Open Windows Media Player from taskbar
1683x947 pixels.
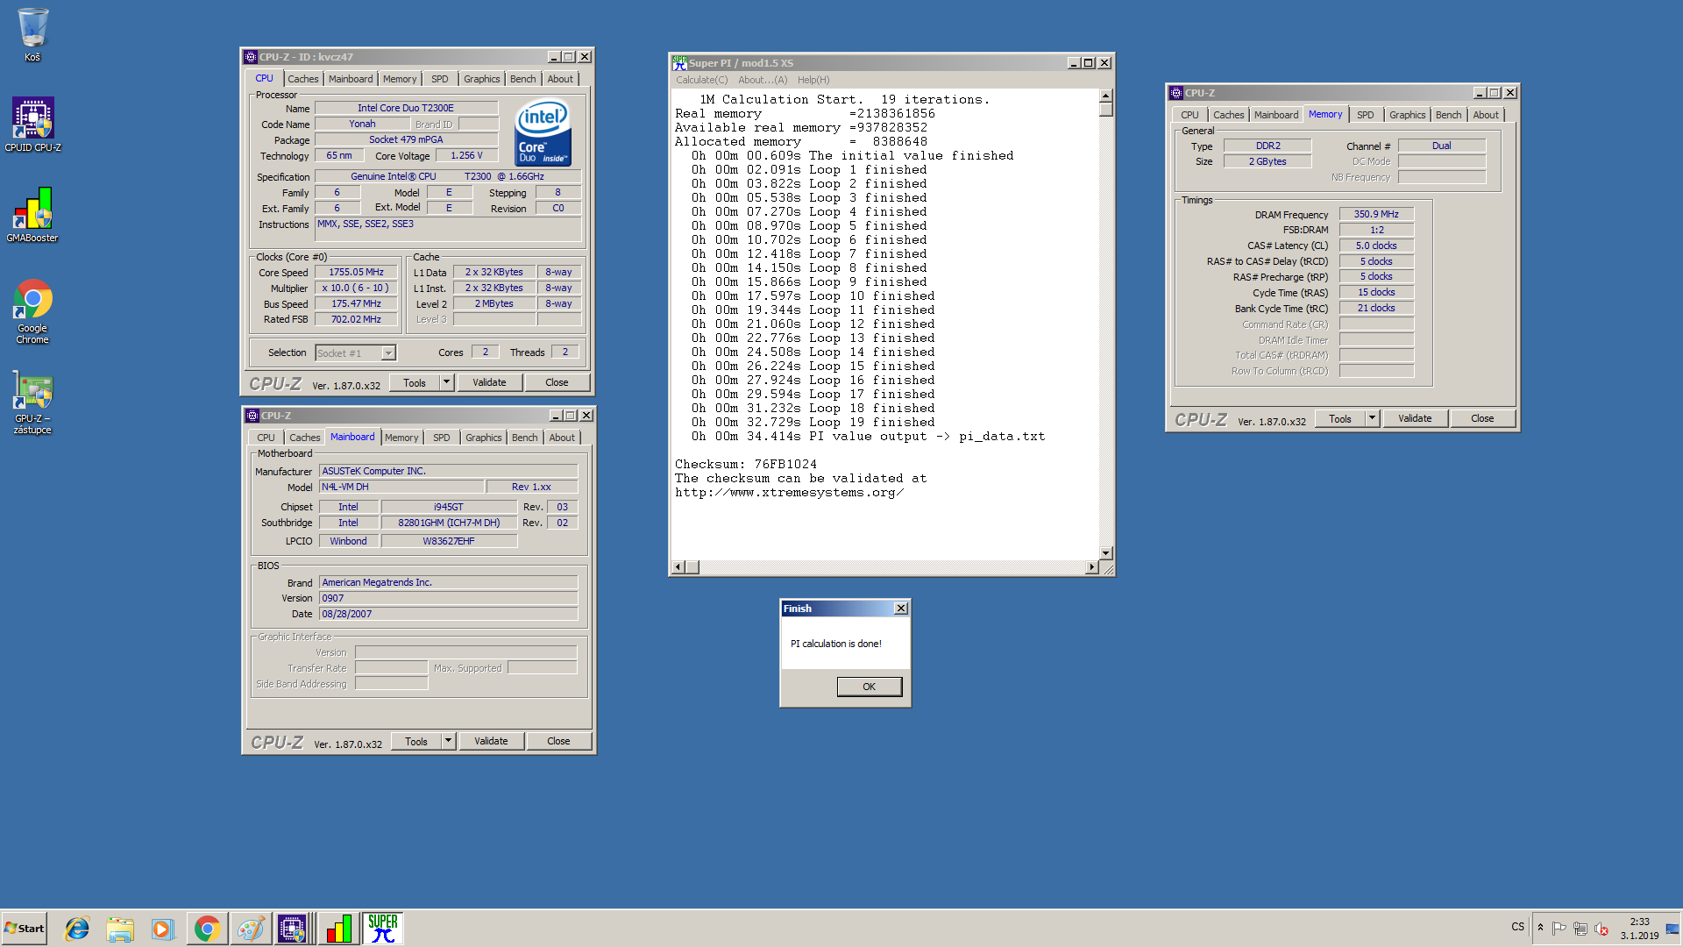point(163,929)
